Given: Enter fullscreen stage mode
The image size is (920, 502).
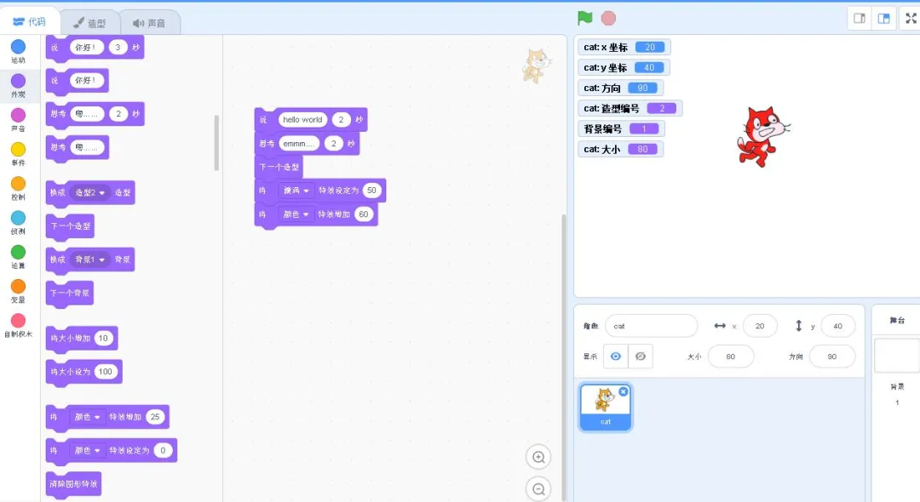Looking at the screenshot, I should coord(910,19).
